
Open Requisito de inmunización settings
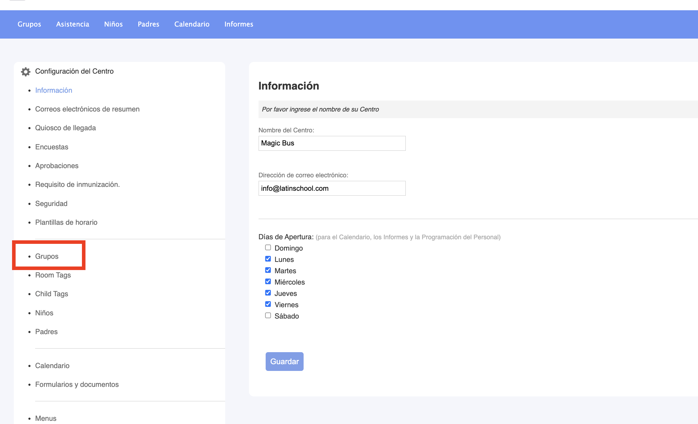77,184
